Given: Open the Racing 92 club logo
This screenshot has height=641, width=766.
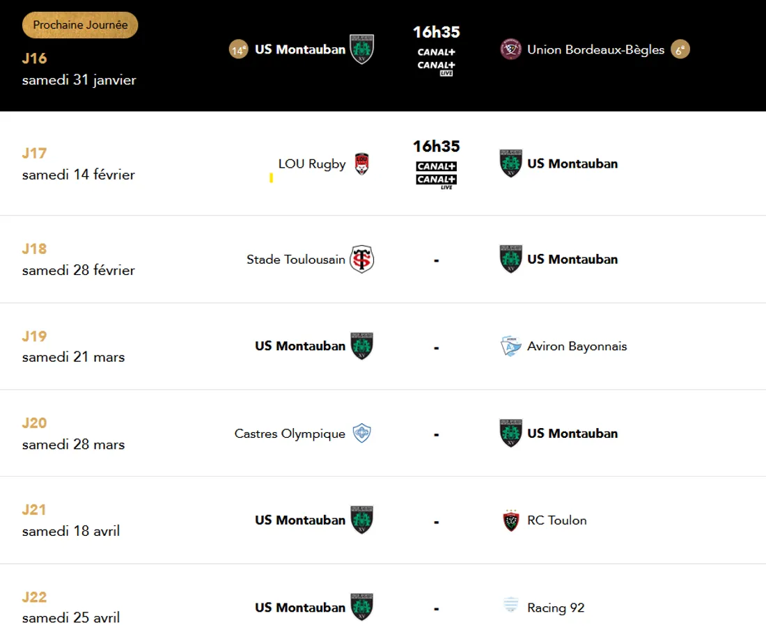Looking at the screenshot, I should point(510,607).
